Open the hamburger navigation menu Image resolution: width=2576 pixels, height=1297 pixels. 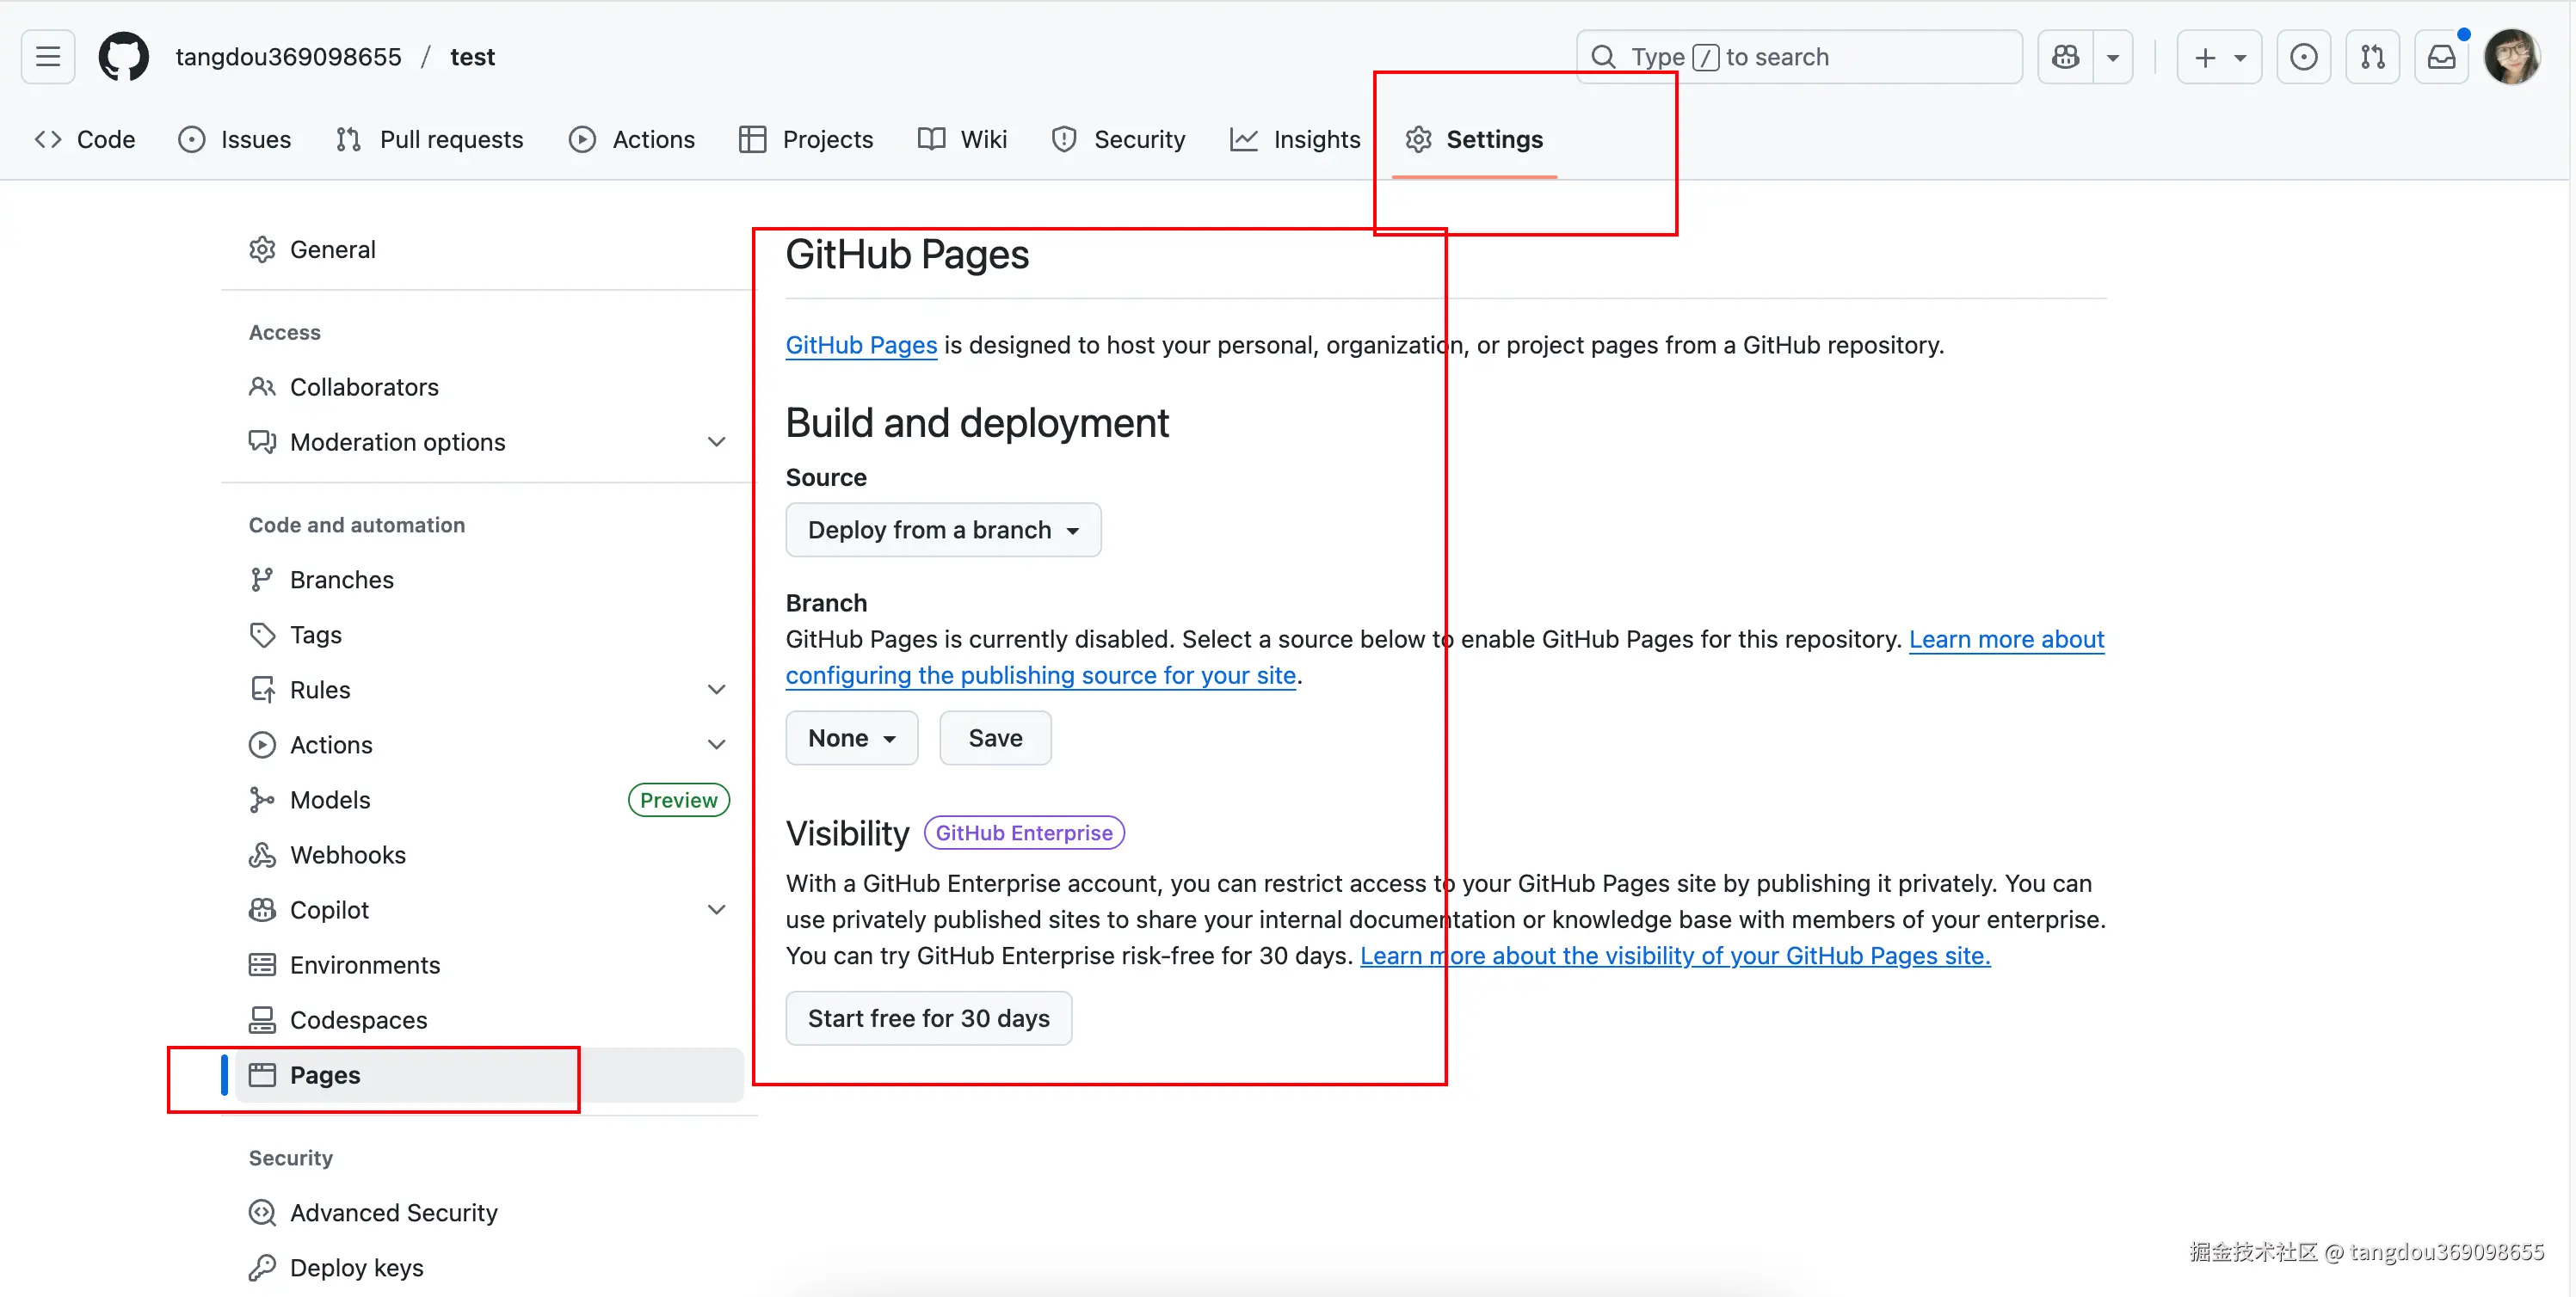click(x=47, y=57)
